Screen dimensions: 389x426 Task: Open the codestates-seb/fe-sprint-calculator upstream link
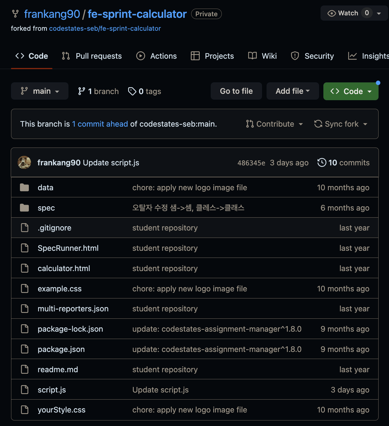[105, 29]
